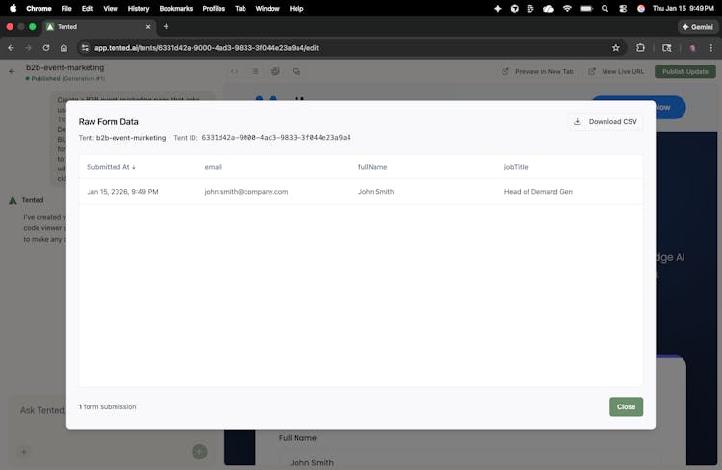722x470 pixels.
Task: Open the Bookmarks menu in menu bar
Action: [175, 8]
